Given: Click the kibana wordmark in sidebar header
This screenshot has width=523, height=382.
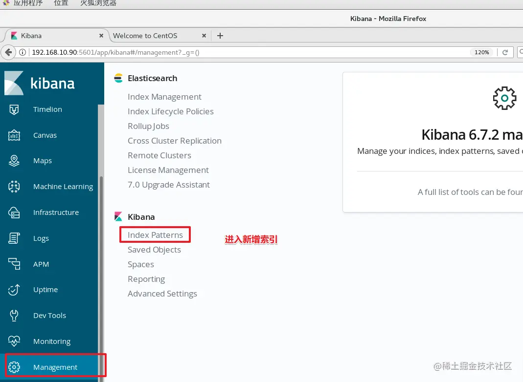Looking at the screenshot, I should [52, 83].
